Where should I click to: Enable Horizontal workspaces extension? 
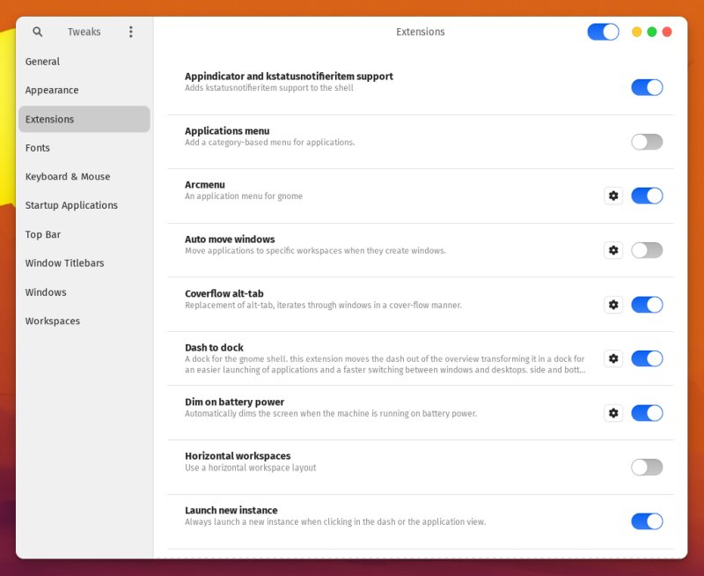point(647,467)
